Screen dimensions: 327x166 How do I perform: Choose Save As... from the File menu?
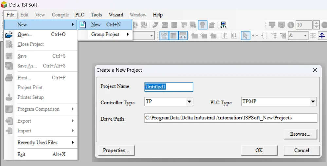point(41,66)
